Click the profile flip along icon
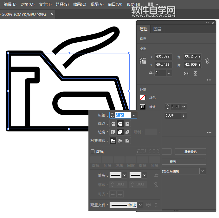 click(148, 205)
